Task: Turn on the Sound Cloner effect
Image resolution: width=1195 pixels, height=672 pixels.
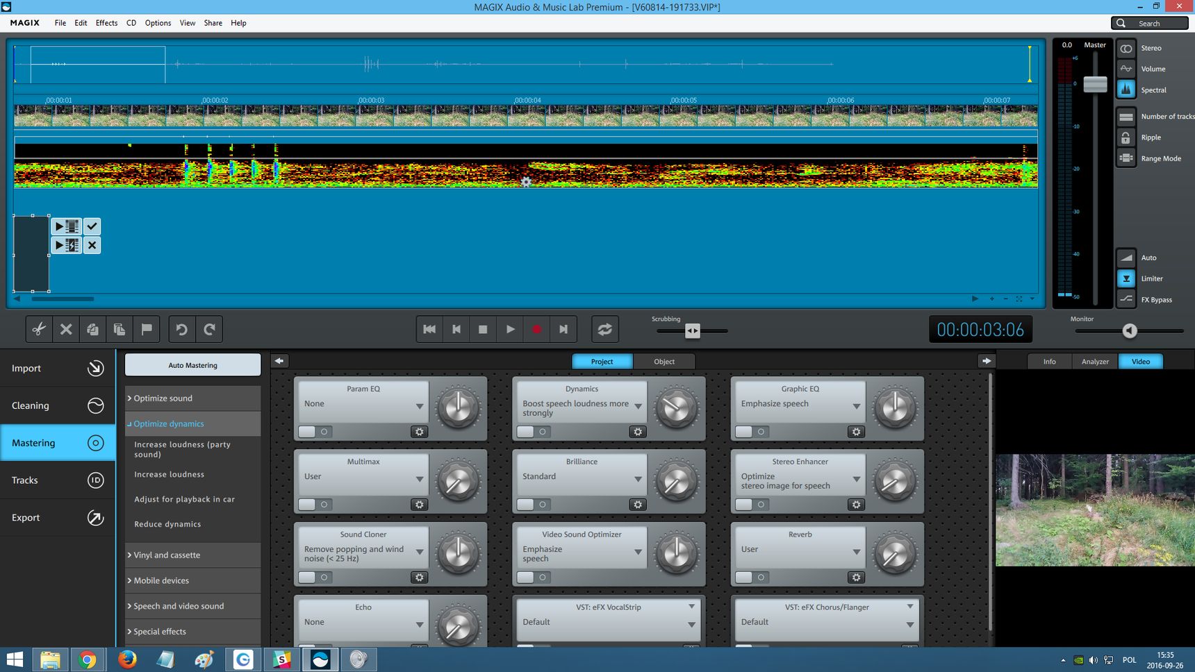Action: (x=314, y=578)
